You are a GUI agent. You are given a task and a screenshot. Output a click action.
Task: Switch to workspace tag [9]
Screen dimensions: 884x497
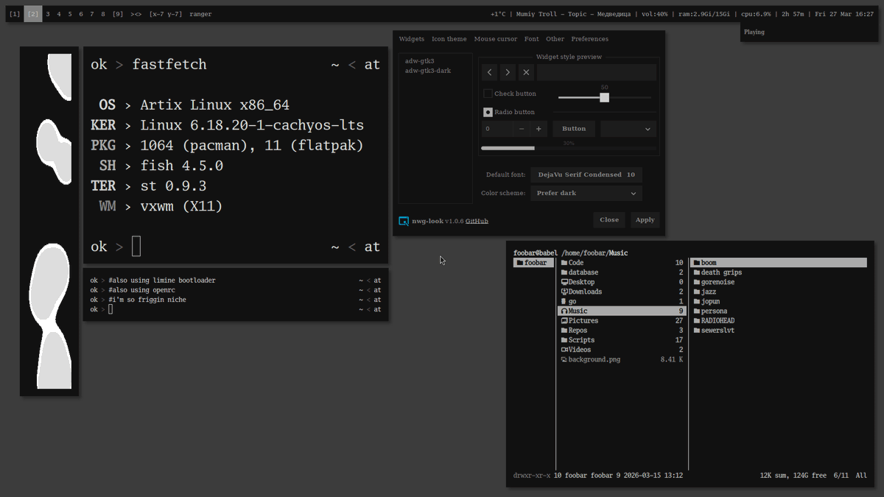click(118, 14)
